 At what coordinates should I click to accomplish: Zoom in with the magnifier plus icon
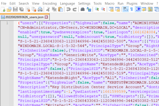[97, 9]
